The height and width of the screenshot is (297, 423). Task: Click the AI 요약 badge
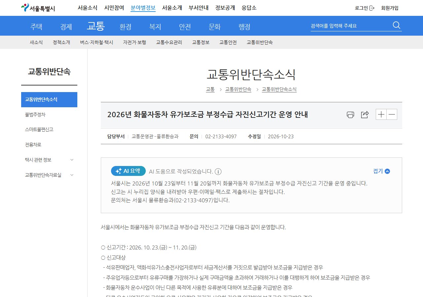(128, 171)
